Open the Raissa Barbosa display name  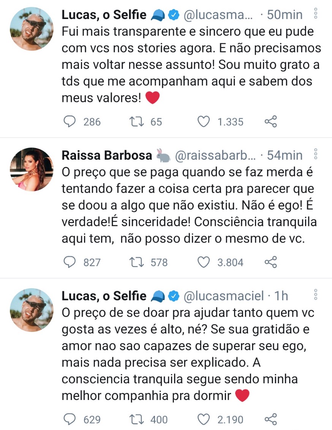[107, 155]
